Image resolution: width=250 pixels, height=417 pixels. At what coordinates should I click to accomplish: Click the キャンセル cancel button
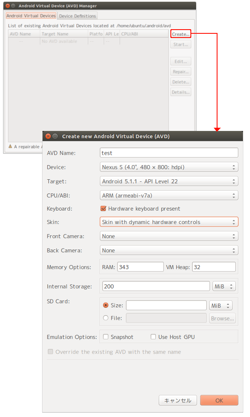coord(178,400)
